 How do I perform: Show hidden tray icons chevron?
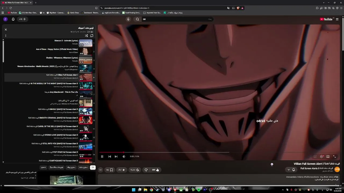click(283, 190)
